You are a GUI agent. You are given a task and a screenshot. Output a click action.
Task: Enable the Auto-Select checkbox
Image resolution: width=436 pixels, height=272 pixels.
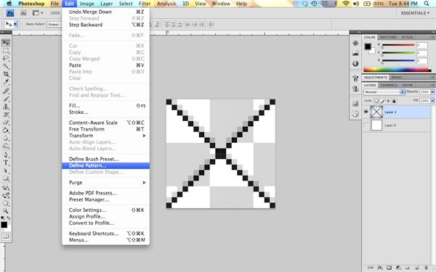click(24, 25)
